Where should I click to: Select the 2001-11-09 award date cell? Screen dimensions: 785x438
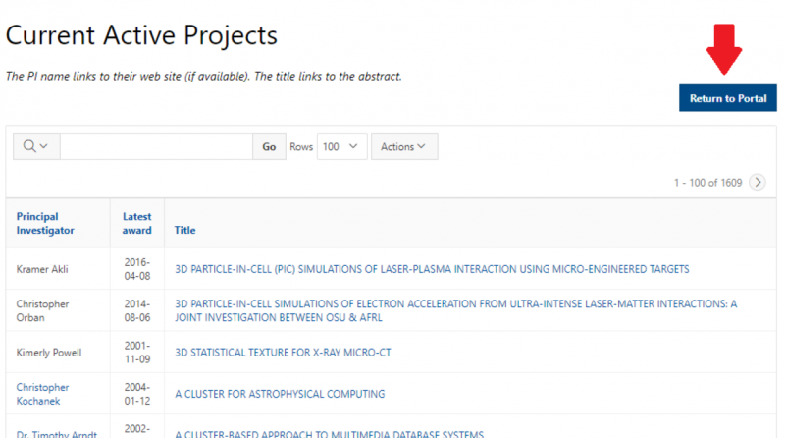tap(137, 353)
